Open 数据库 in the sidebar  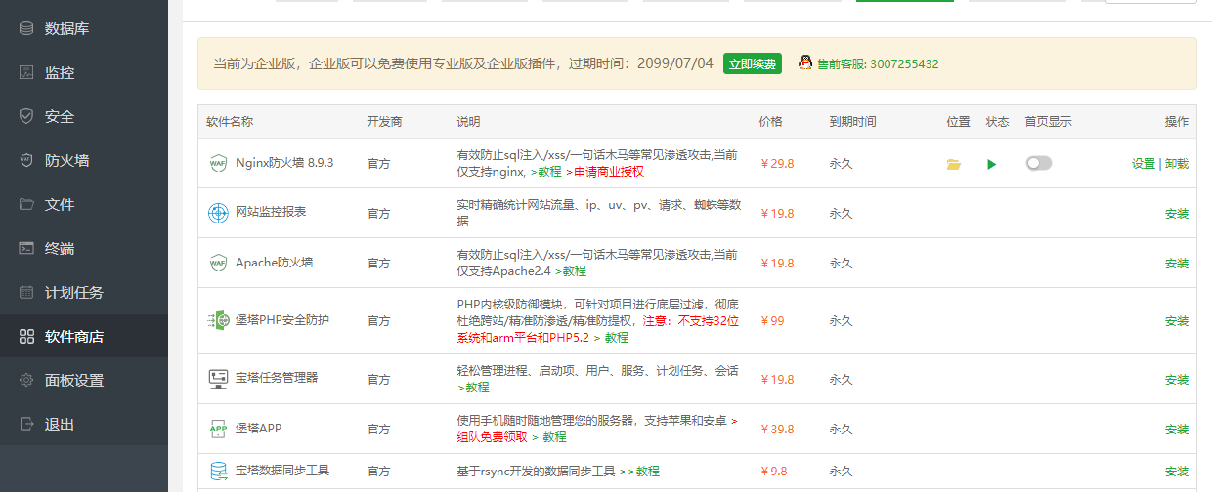click(66, 28)
